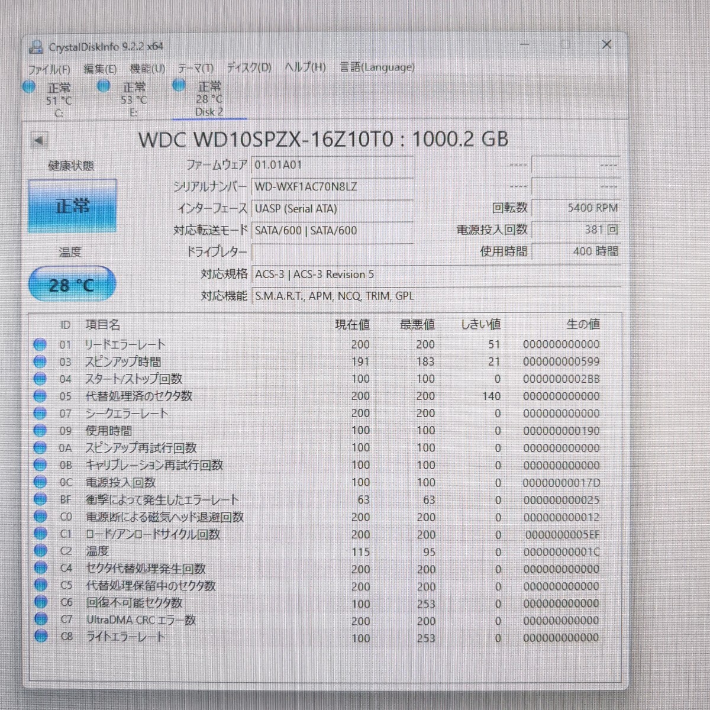Click status icon for 05 代替処理済のセクタ数

pos(40,396)
